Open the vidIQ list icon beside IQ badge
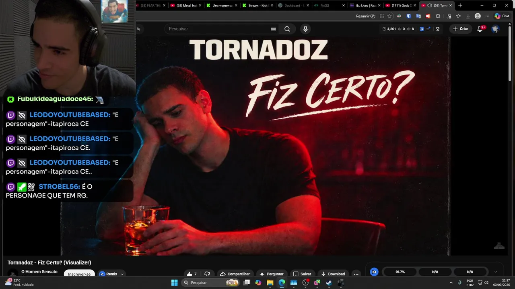Image resolution: width=515 pixels, height=289 pixels. coord(428,29)
